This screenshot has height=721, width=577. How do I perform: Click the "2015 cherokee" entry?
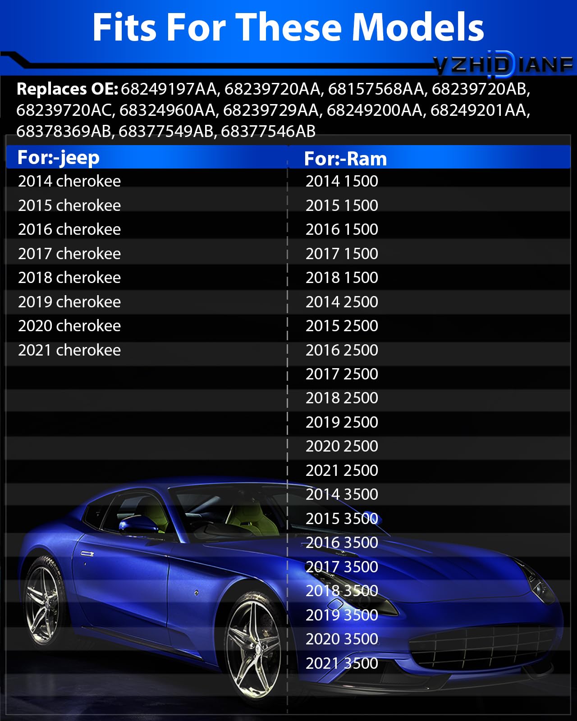(69, 205)
